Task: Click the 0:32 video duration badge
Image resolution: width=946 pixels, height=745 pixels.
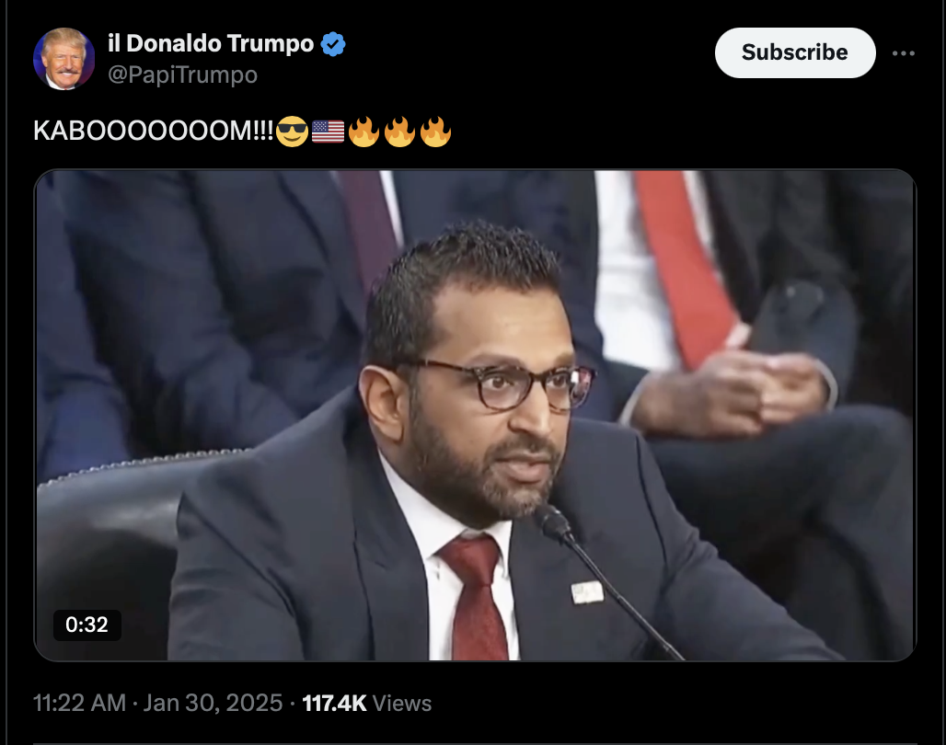Action: (87, 625)
